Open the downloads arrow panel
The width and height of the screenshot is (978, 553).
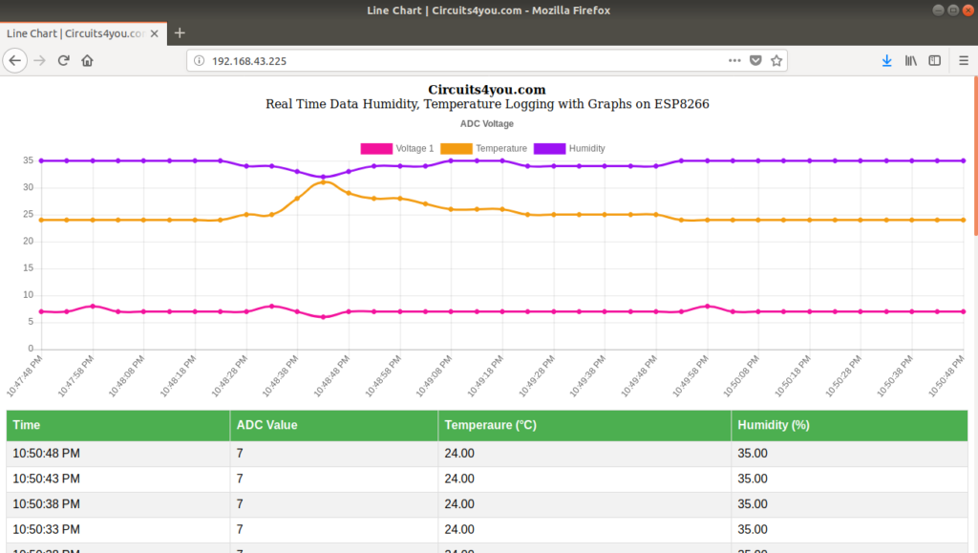pos(886,60)
